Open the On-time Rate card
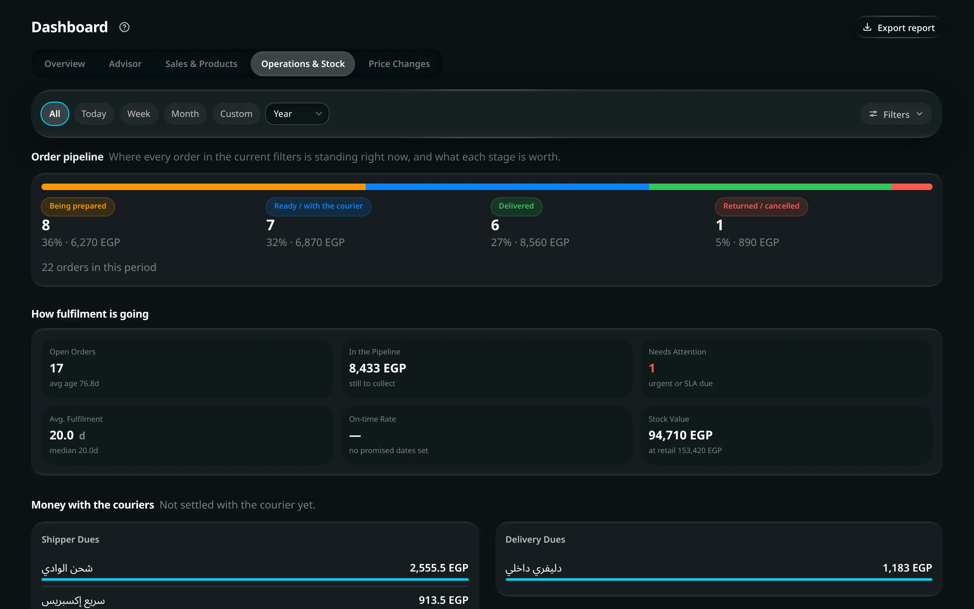974x609 pixels. (487, 435)
